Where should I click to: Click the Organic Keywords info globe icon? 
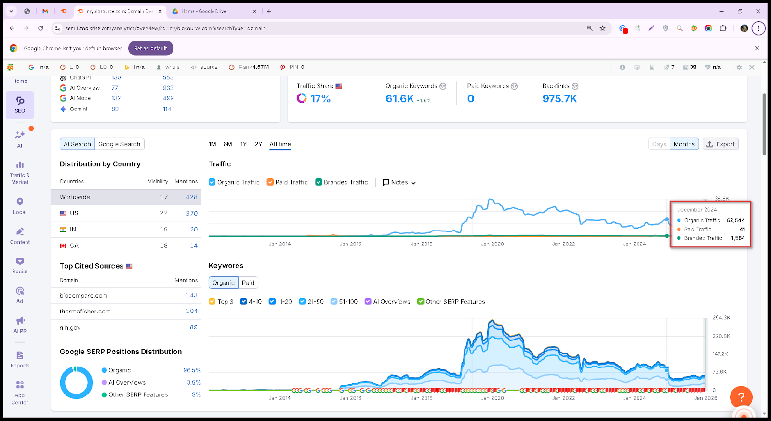point(443,86)
